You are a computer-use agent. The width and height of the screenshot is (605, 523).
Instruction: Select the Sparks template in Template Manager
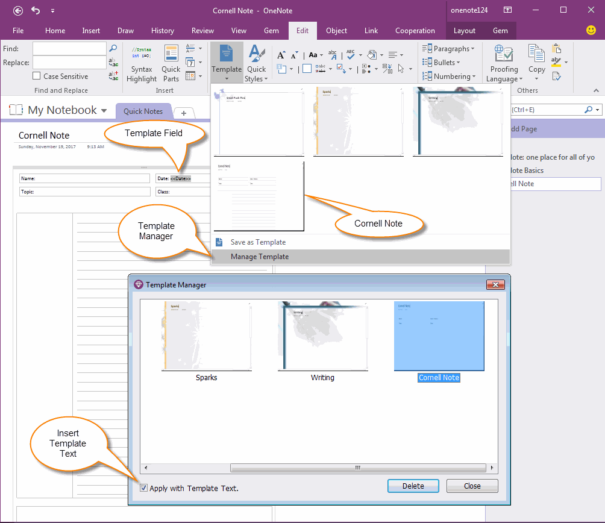pos(207,342)
